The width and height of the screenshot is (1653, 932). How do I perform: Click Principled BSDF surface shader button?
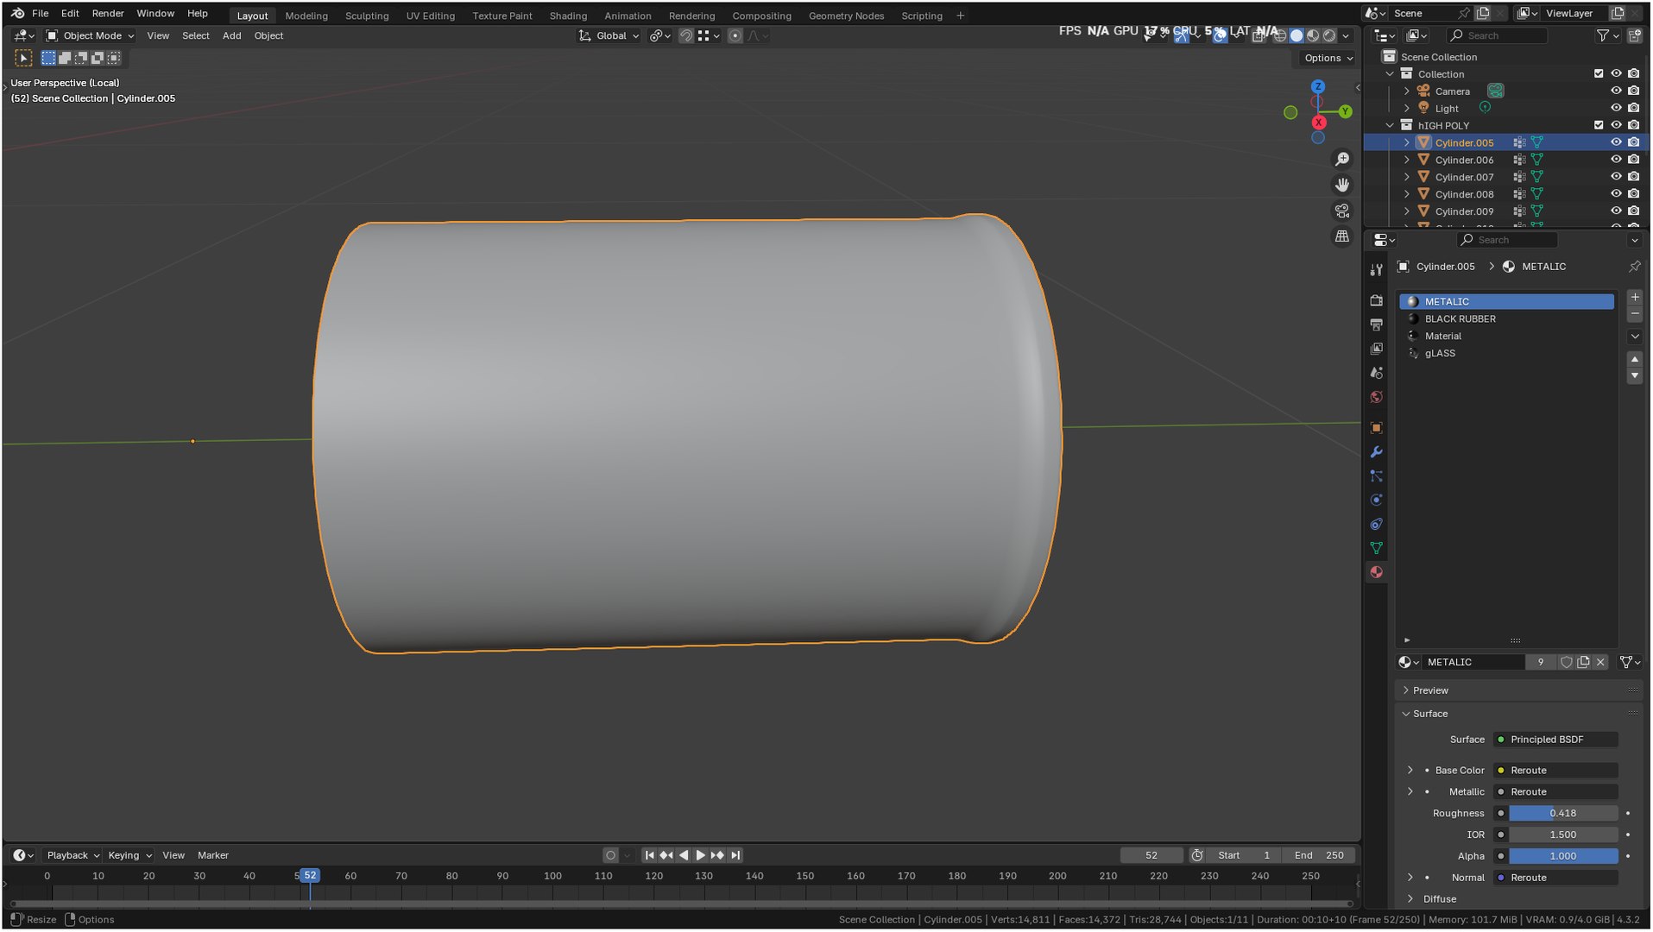coord(1556,740)
